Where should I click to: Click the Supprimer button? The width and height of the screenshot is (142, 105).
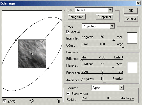click(x=104, y=17)
